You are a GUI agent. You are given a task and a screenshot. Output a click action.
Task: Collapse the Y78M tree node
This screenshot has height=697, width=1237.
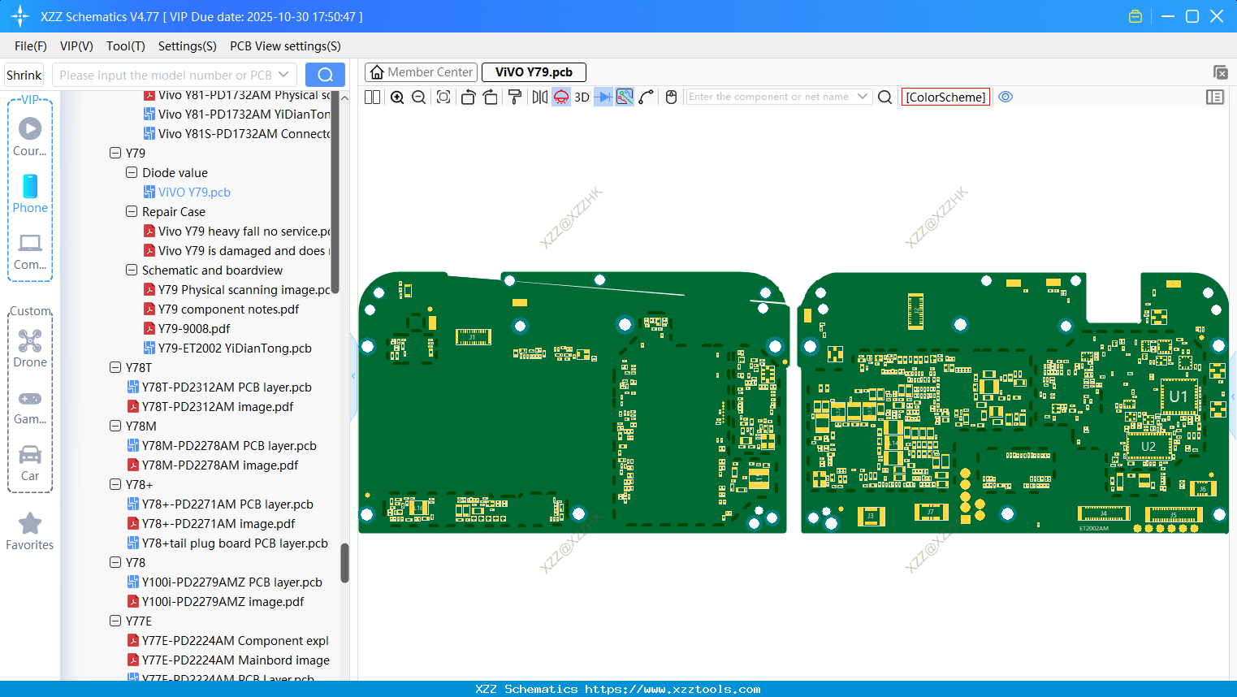(115, 426)
